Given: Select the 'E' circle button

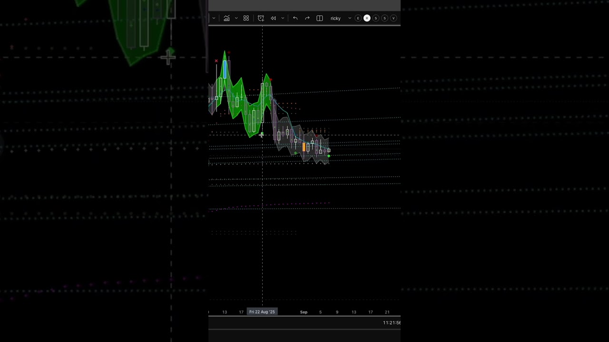Looking at the screenshot, I should tap(358, 18).
